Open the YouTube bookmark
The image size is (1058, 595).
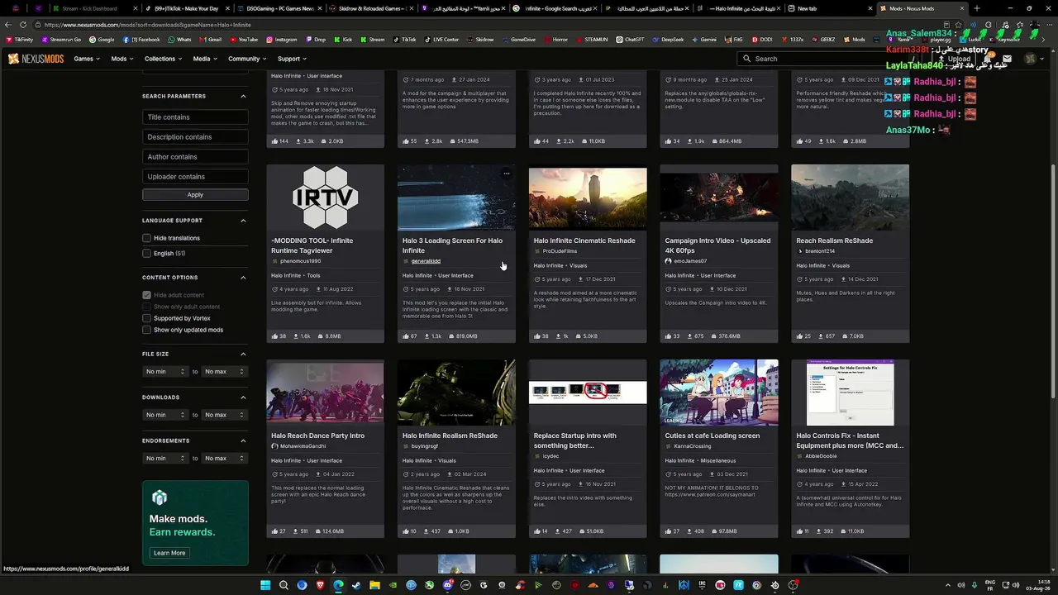click(x=244, y=40)
